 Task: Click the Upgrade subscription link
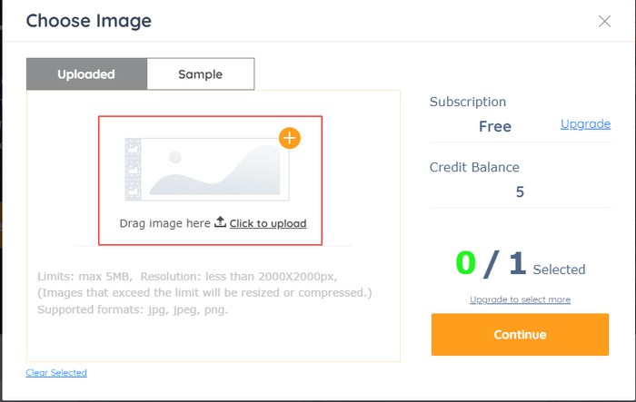click(585, 124)
